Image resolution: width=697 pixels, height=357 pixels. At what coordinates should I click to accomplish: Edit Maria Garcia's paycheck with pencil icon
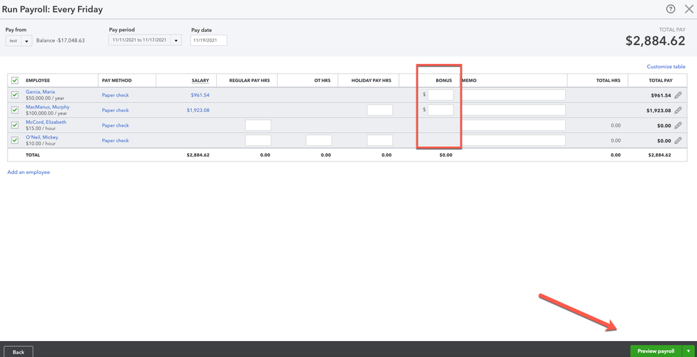pos(677,95)
